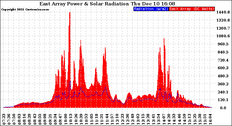Click the 10:26 time label
Image resolution: width=232 pixels, height=126 pixels.
pyautogui.click(x=76, y=119)
